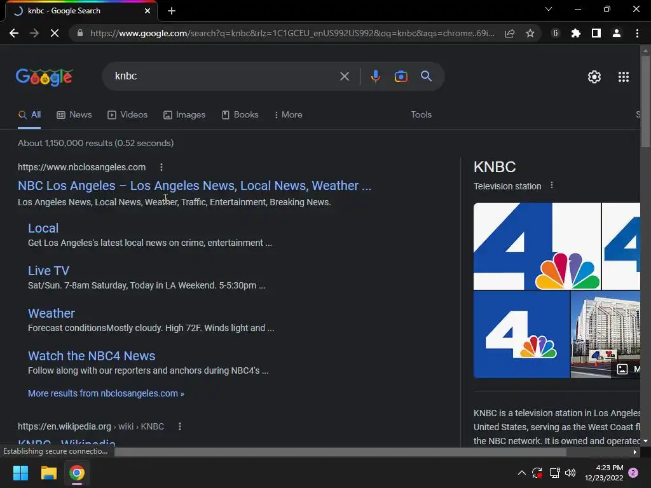This screenshot has width=651, height=488.
Task: Switch to the Images tab
Action: coord(184,115)
